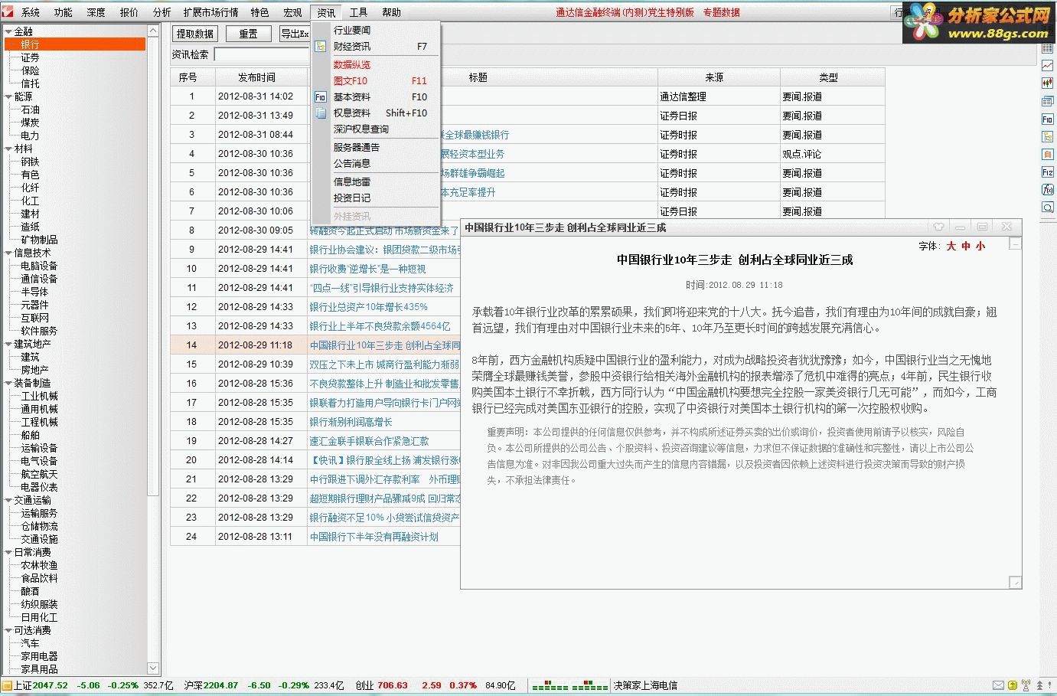Collapse the 建筑地产 tree category
This screenshot has width=1057, height=696.
8,344
